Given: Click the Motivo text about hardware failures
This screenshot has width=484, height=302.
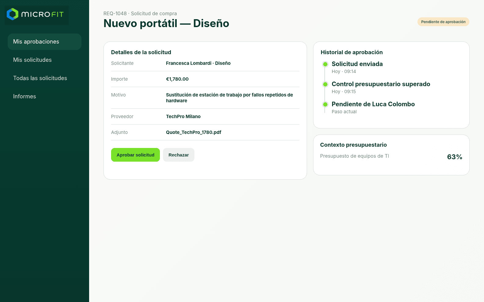Looking at the screenshot, I should pos(229,98).
